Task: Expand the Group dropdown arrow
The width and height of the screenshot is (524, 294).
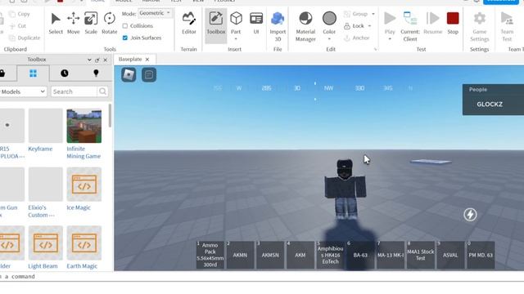Action: [373, 14]
